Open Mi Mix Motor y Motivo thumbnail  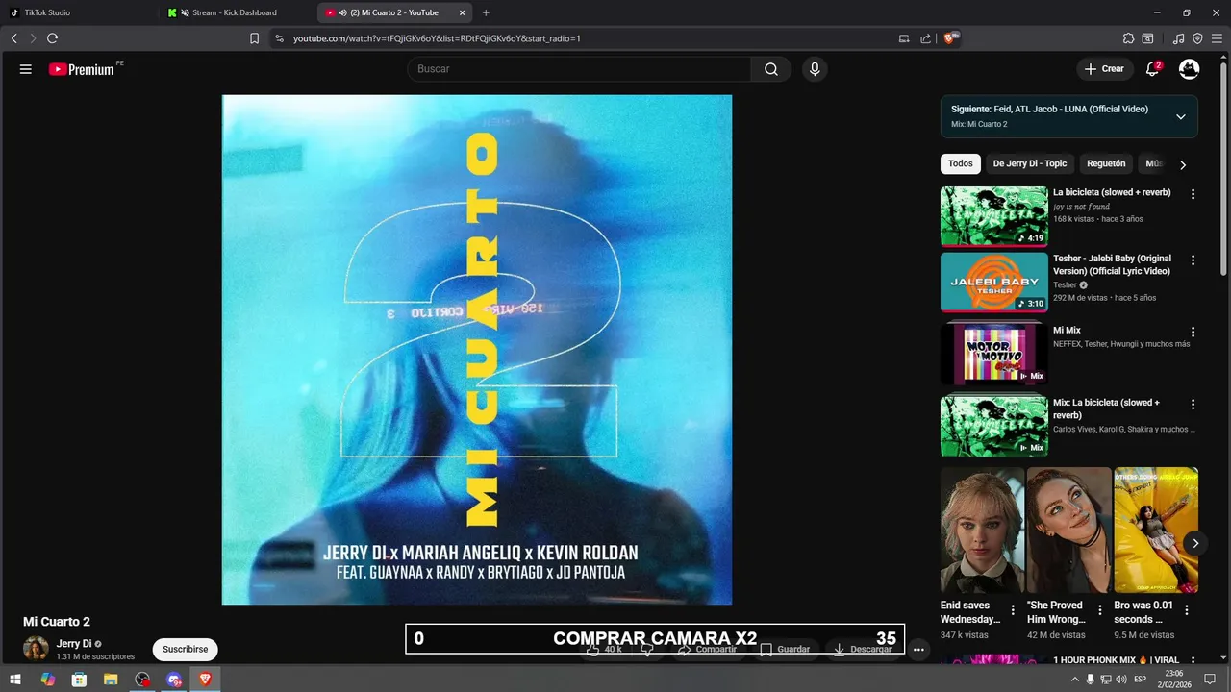click(993, 354)
